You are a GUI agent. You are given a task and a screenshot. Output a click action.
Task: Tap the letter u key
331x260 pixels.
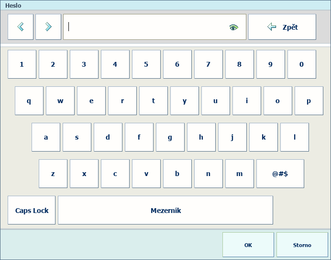click(x=216, y=101)
